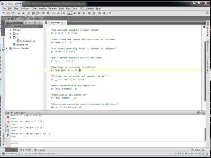Open the Run menu
211x158 pixels.
pos(68,9)
